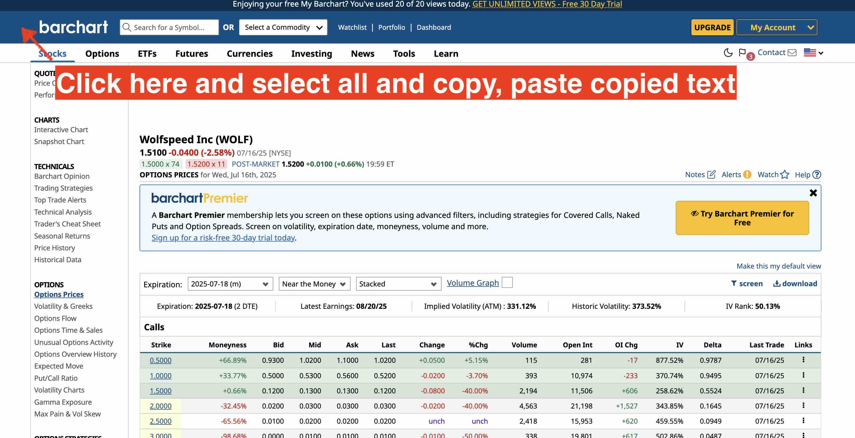This screenshot has height=438, width=855.
Task: Open the Investing main tab
Action: (x=312, y=53)
